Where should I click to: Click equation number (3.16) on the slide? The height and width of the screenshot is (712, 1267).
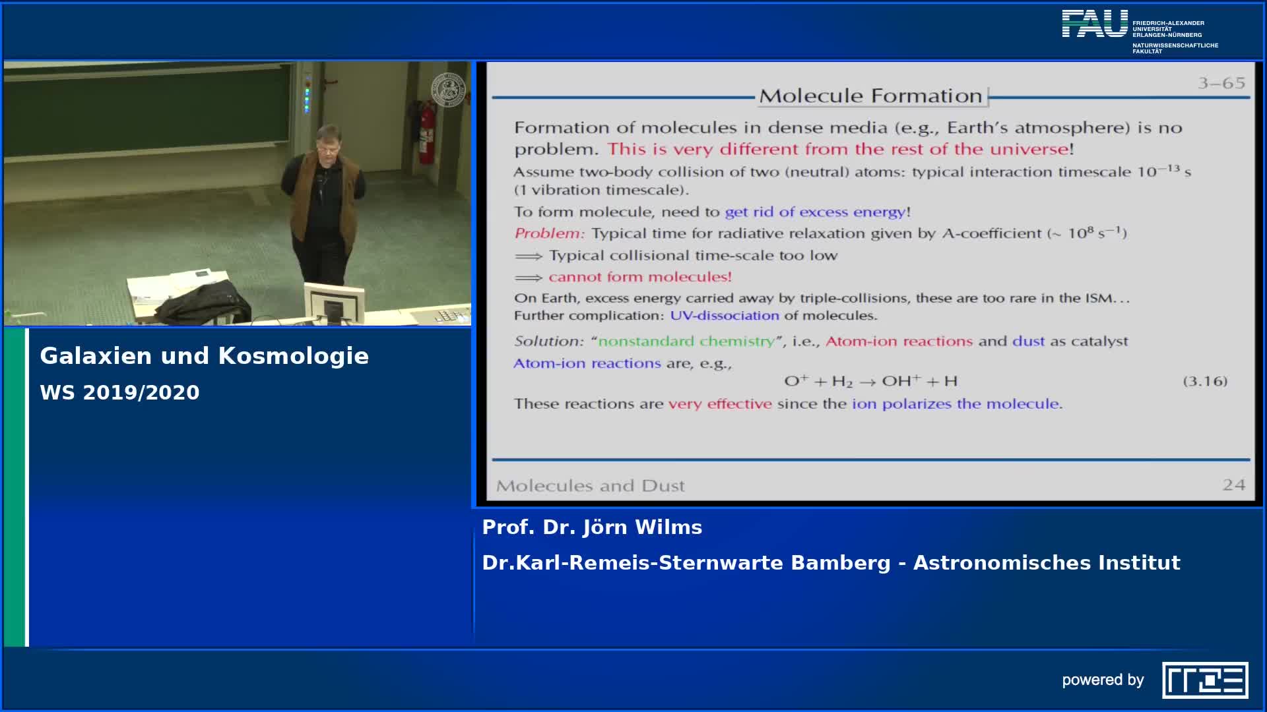[1204, 381]
